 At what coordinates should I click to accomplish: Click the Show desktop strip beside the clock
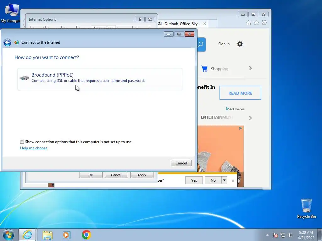coord(320,235)
